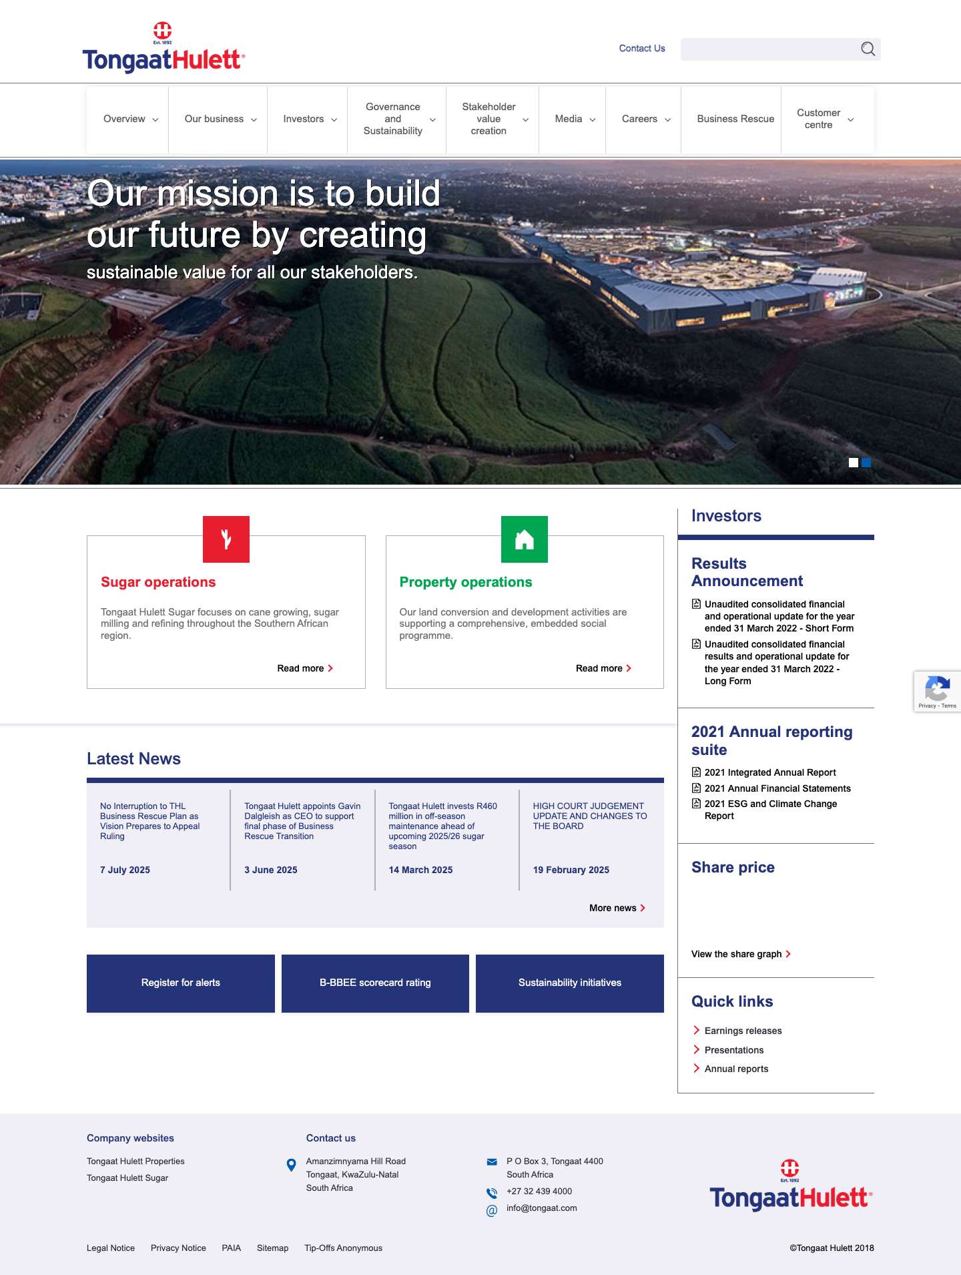961x1275 pixels.
Task: Click Read more under Property operations
Action: [x=603, y=668]
